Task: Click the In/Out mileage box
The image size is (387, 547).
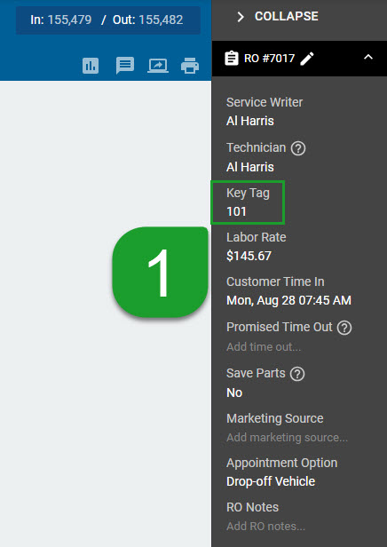Action: (x=108, y=20)
